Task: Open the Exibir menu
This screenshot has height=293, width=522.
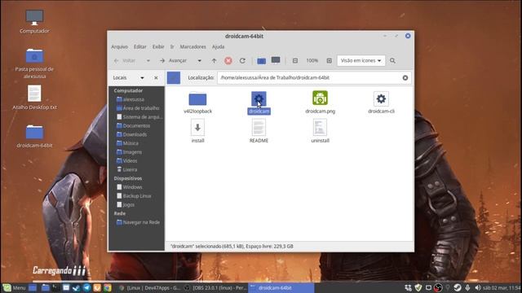Action: click(x=158, y=47)
